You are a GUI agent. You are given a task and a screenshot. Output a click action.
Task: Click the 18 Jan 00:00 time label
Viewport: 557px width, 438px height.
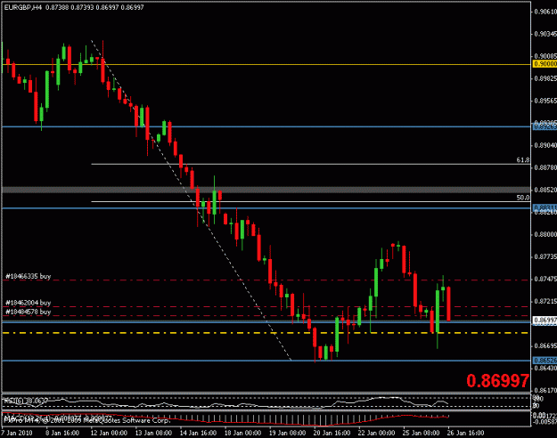coord(242,433)
